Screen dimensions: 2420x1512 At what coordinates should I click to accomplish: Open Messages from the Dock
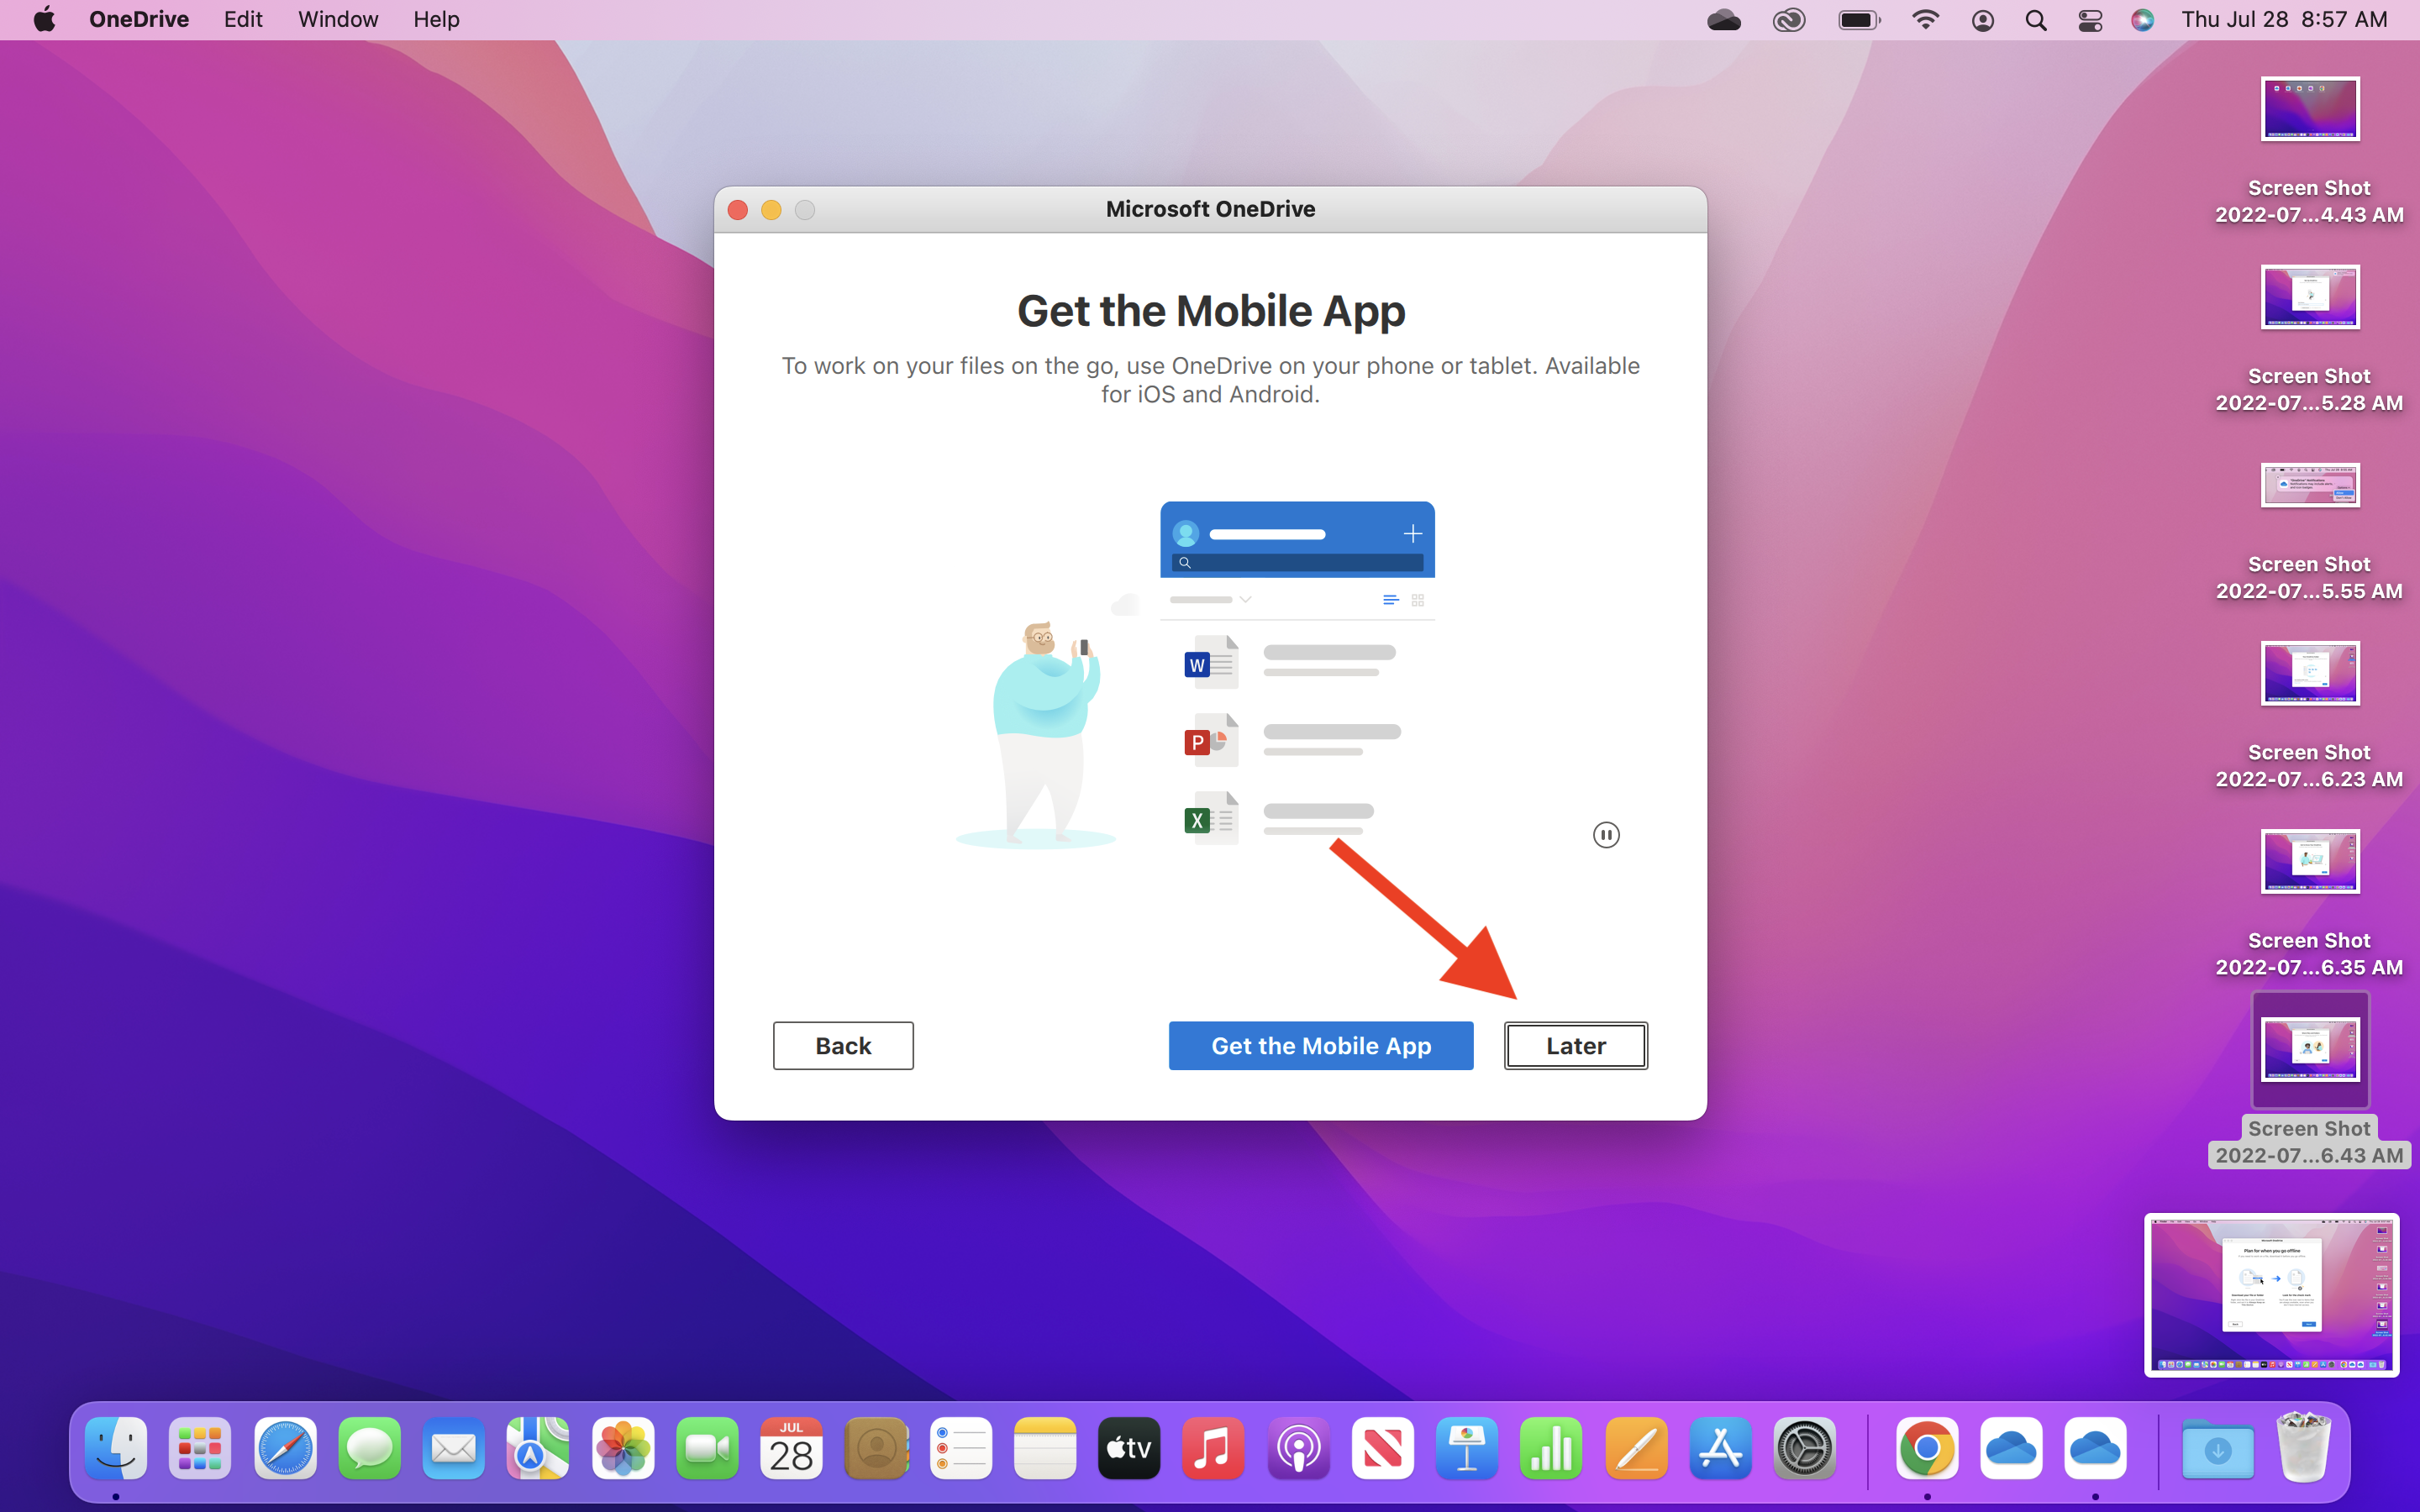369,1448
